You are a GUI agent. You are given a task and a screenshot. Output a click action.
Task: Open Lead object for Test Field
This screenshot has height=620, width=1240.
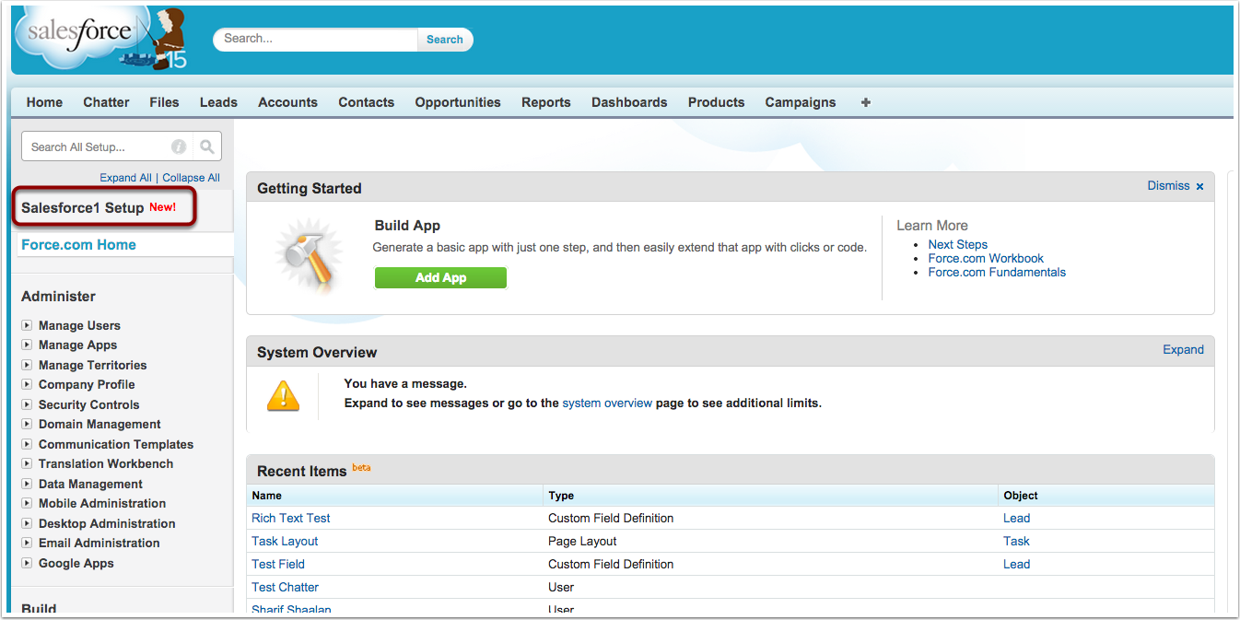[1016, 564]
